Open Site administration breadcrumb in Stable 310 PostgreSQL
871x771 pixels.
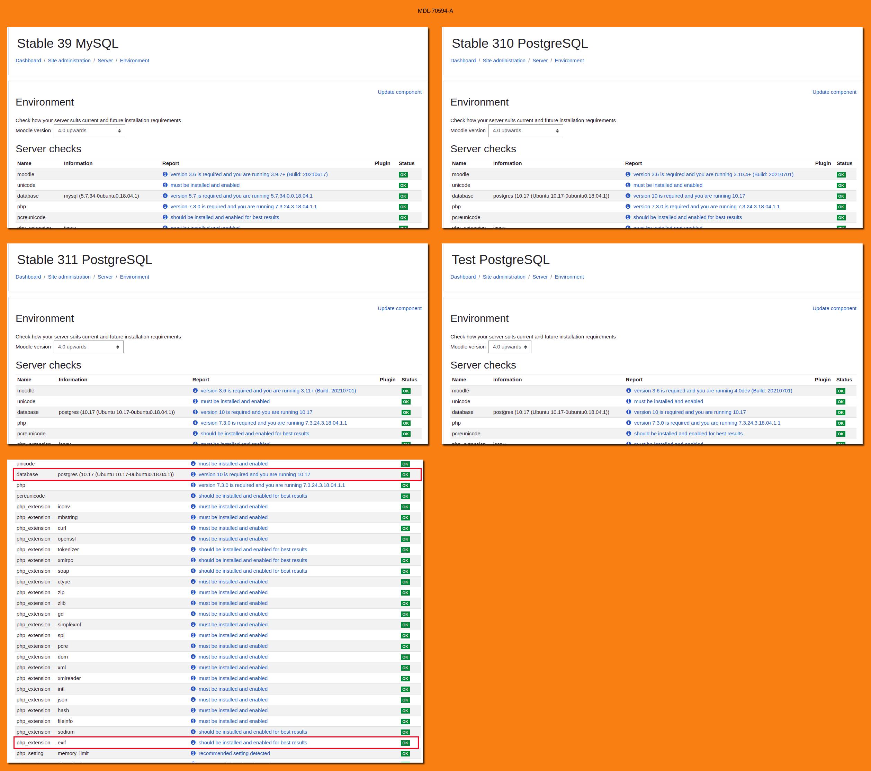504,61
